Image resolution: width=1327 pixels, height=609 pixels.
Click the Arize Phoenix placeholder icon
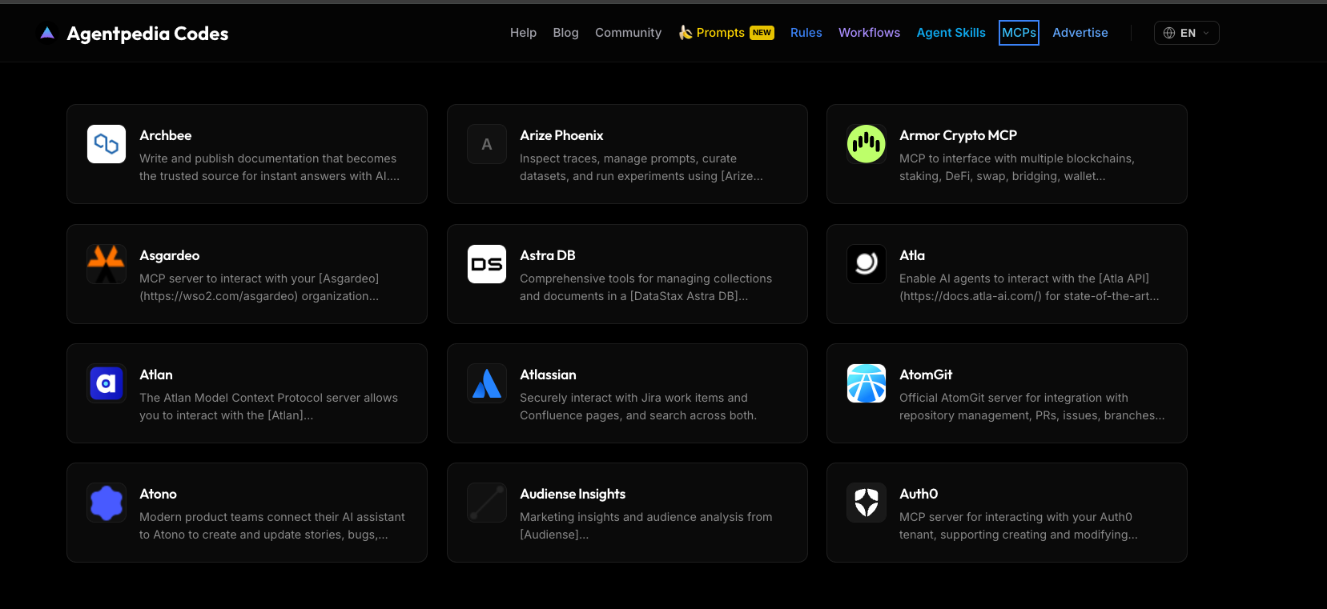487,144
